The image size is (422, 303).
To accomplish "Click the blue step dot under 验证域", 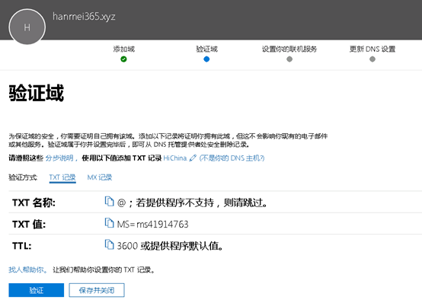I will click(x=206, y=59).
